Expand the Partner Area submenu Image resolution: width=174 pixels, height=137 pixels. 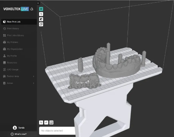tap(34, 76)
